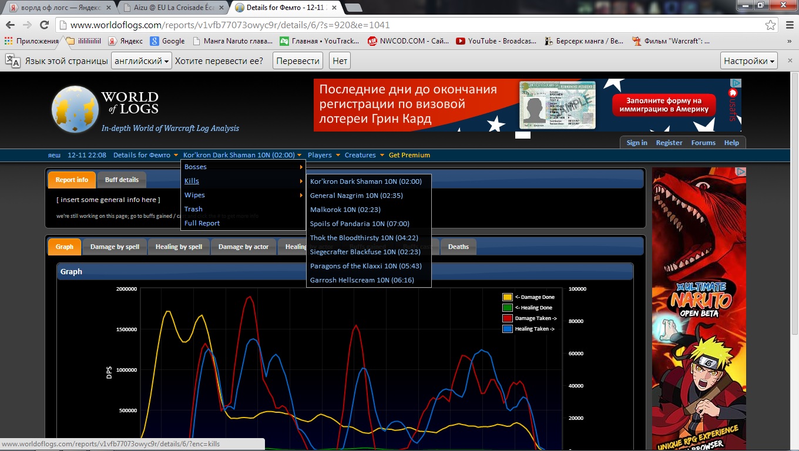The height and width of the screenshot is (451, 799).
Task: Open the Берсерк манга bookmark
Action: coord(584,41)
